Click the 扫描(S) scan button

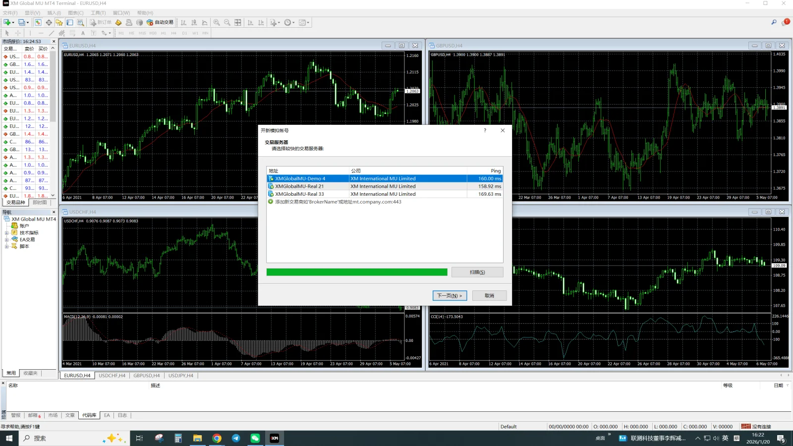(477, 272)
